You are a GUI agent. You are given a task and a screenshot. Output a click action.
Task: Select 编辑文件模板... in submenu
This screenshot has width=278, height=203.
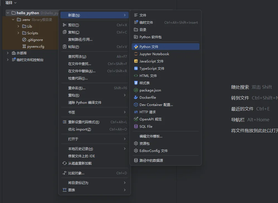pyautogui.click(x=165, y=136)
